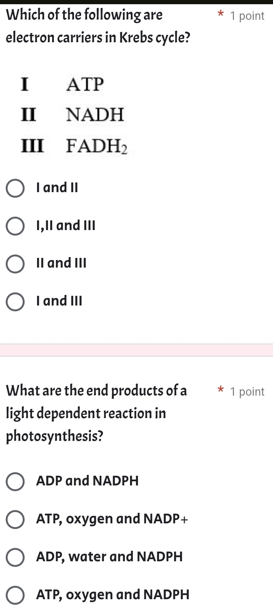273x611 pixels.
Task: Select the 'ADP, water and NADPH' option
Action: coord(15,558)
